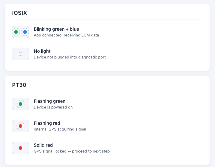Click the solid red LED icon
Image resolution: width=215 pixels, height=167 pixels.
click(x=20, y=148)
